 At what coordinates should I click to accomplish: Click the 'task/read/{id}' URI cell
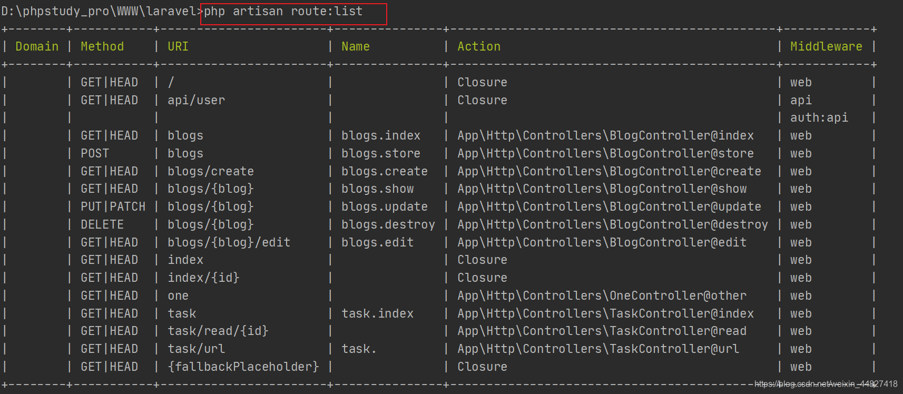[x=218, y=331]
